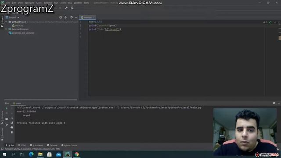Open the Terminal bottom tool tab

pos(52,145)
